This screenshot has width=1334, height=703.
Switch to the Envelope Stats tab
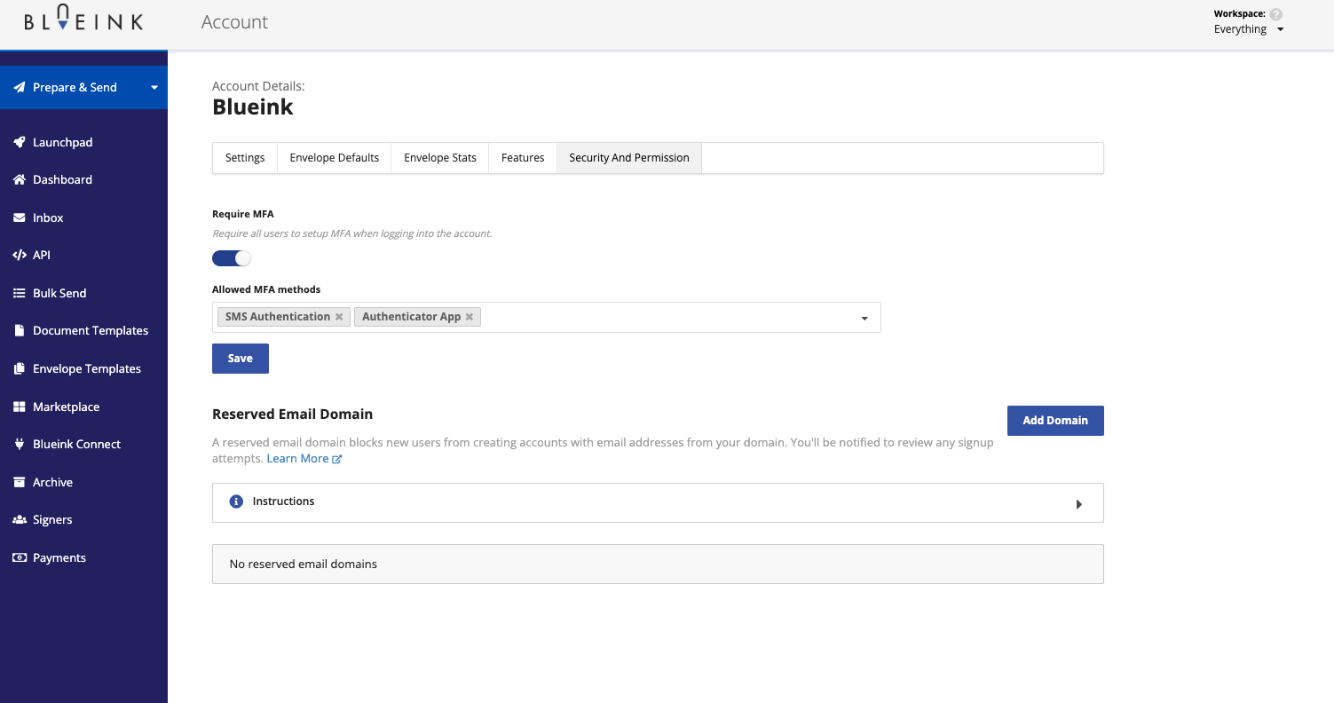click(440, 158)
